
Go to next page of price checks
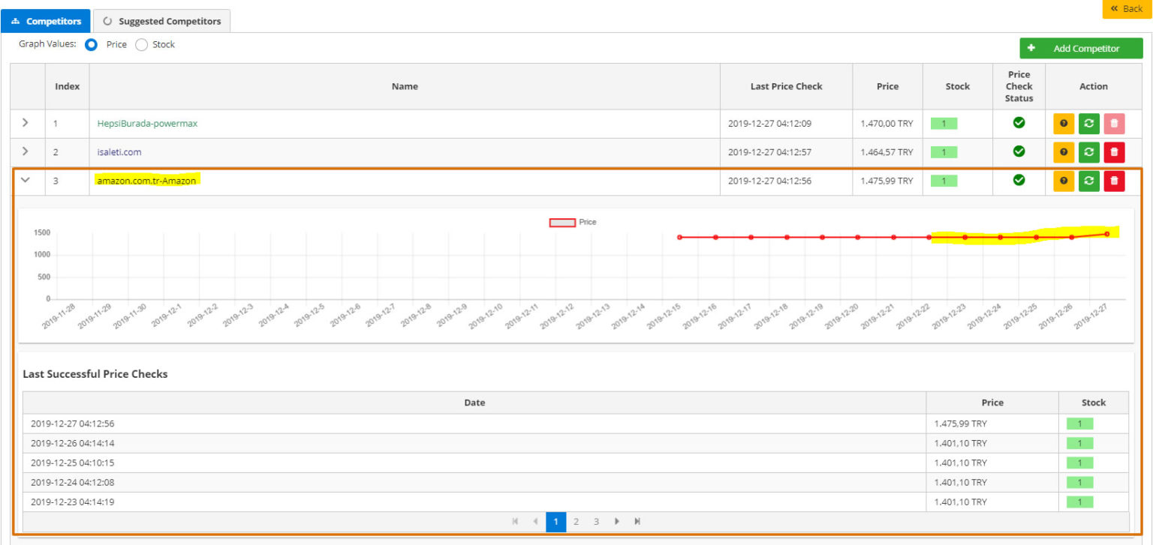point(616,522)
